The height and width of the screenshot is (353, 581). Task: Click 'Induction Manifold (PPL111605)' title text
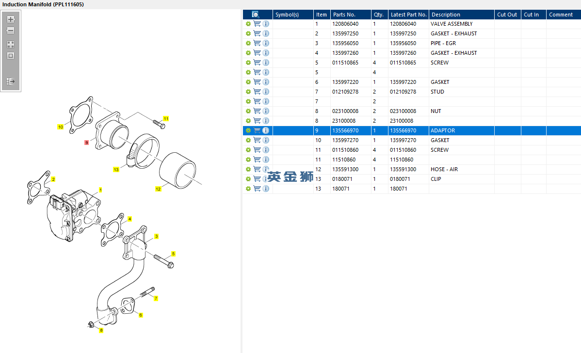(x=43, y=4)
